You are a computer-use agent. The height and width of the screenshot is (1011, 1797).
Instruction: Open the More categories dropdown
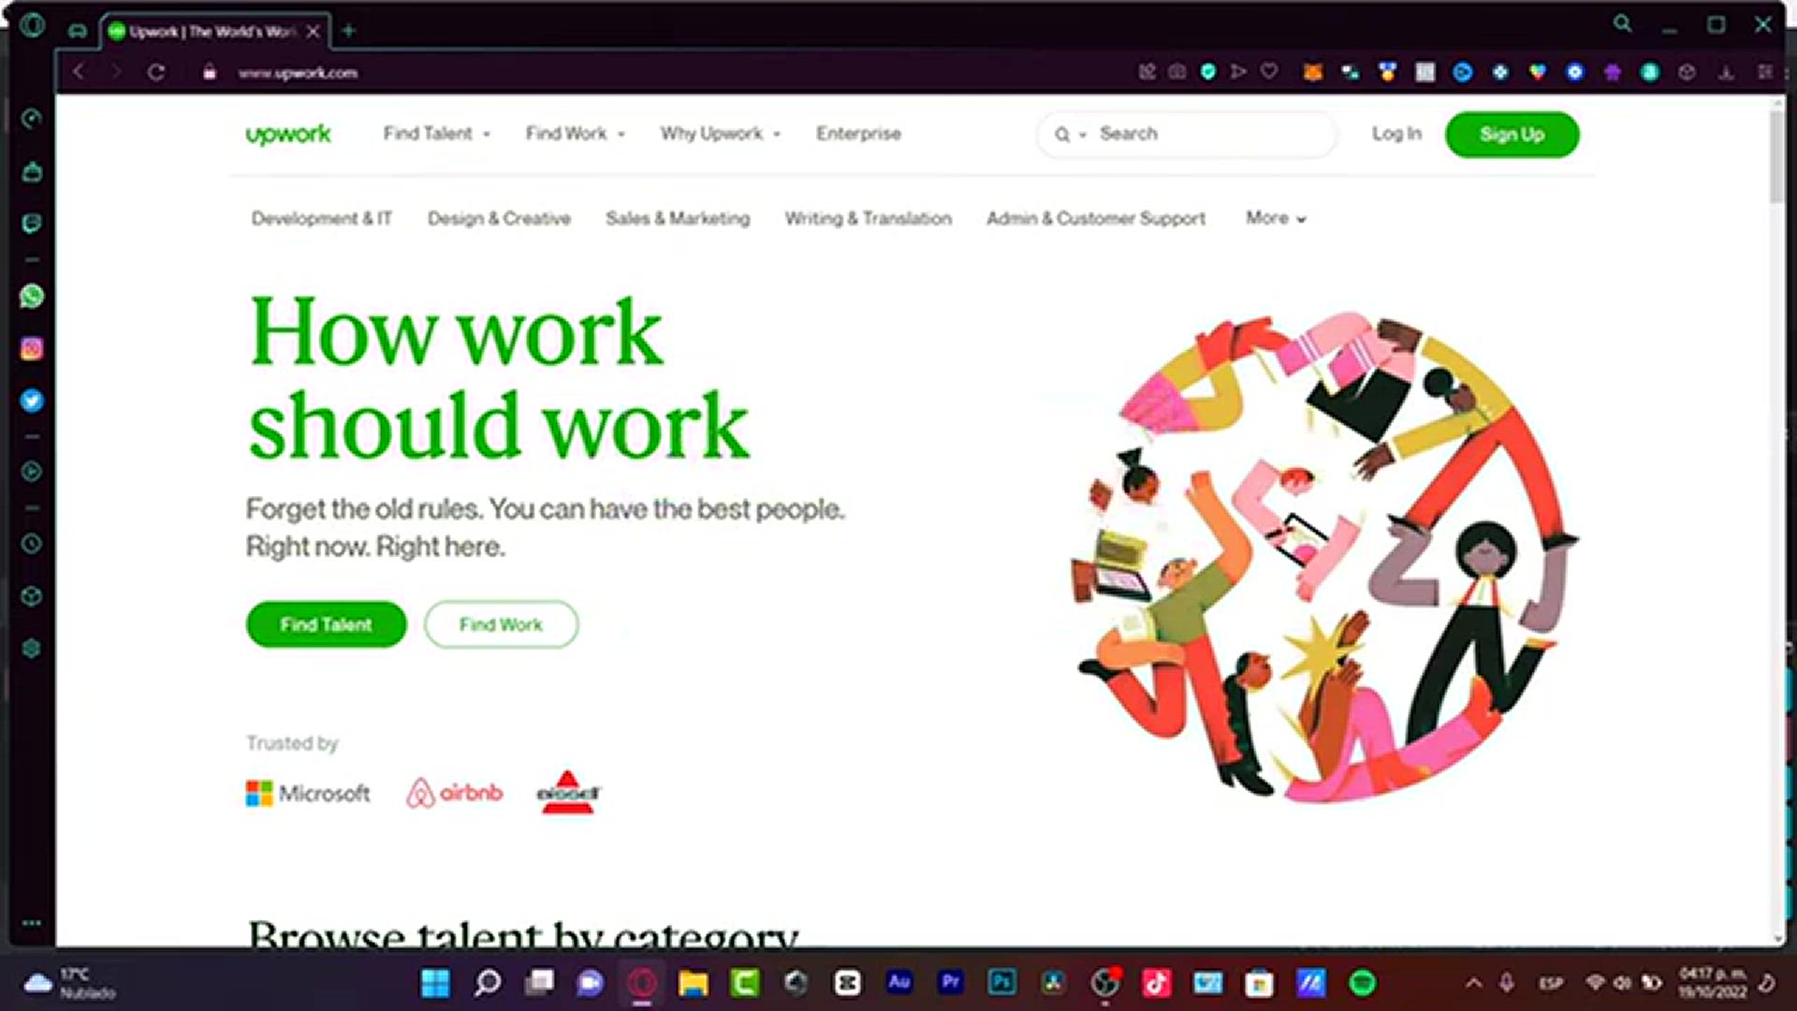click(1276, 218)
